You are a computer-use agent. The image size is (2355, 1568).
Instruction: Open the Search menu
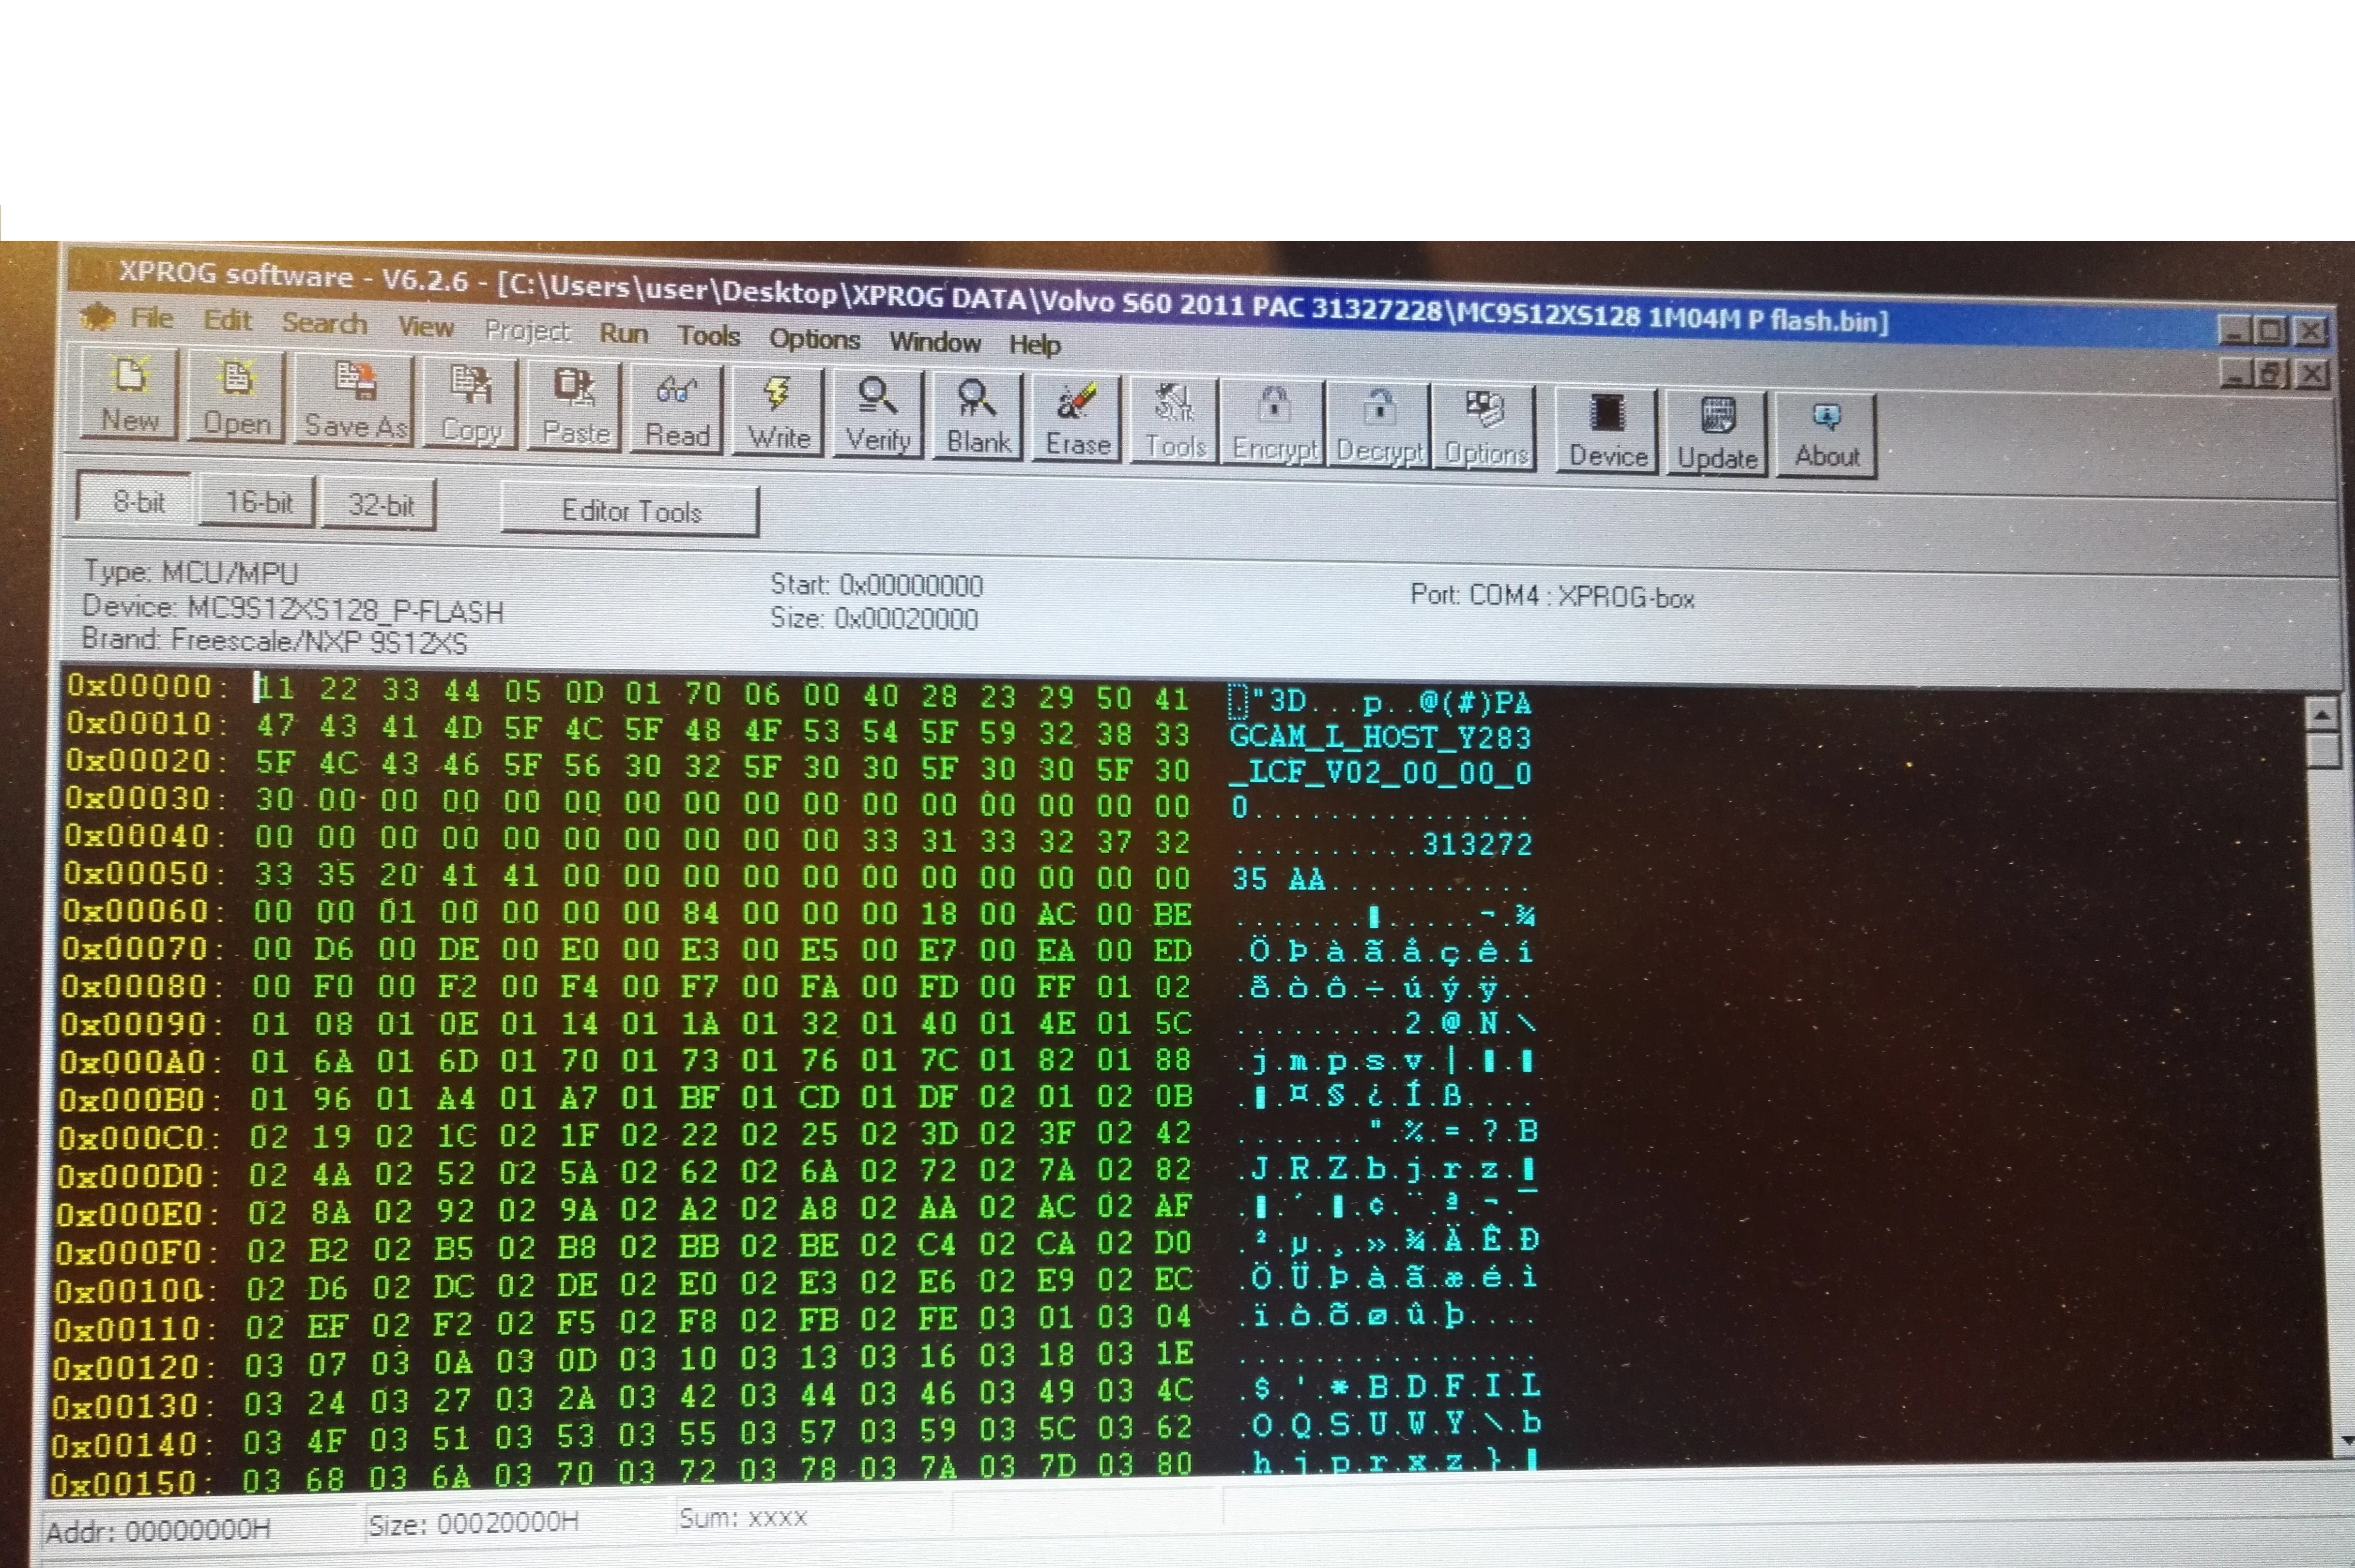click(324, 324)
